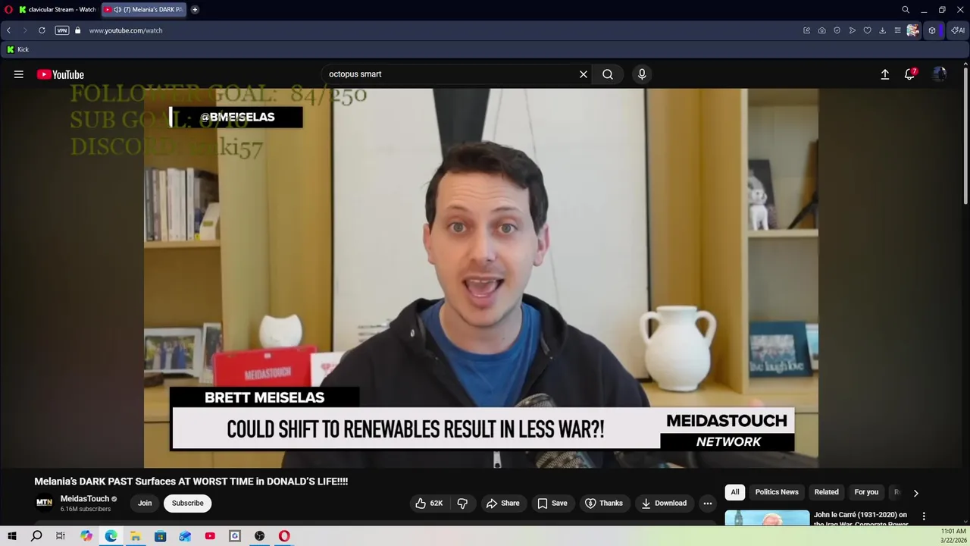This screenshot has width=970, height=546.
Task: Open OBS Studio from the taskbar
Action: pyautogui.click(x=260, y=536)
